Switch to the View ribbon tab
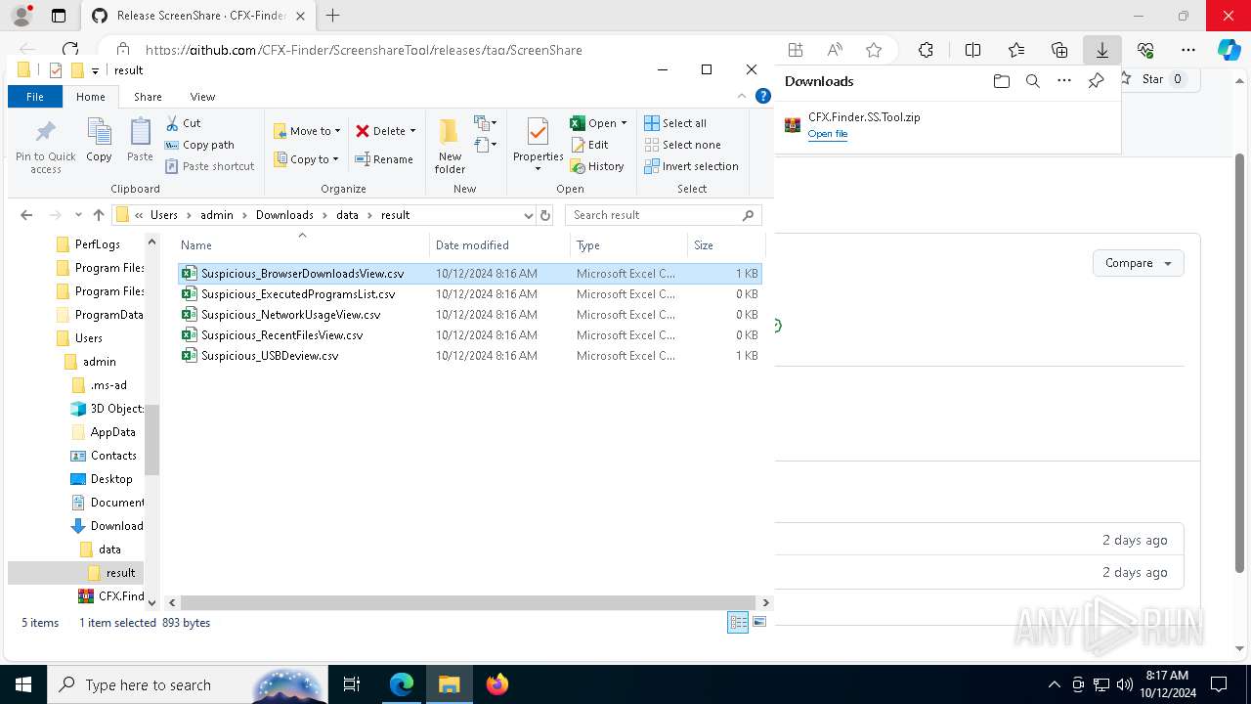The width and height of the screenshot is (1251, 704). (202, 97)
